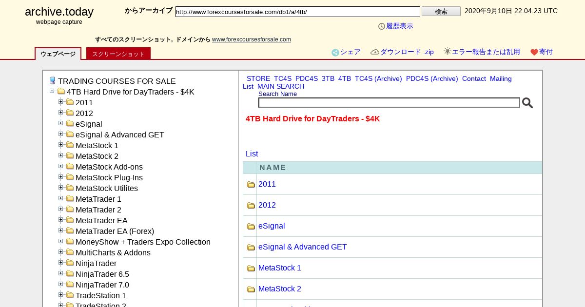
Task: Open the MetaStock 1 link in table
Action: click(x=280, y=268)
